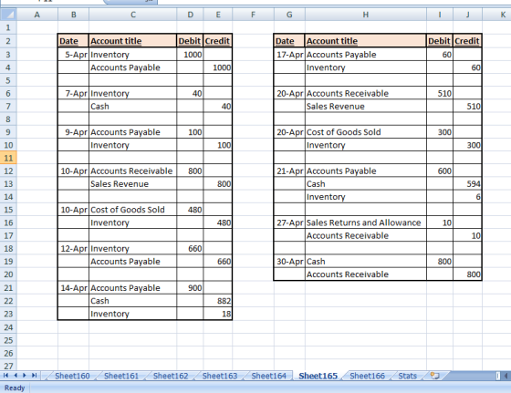Switch to the Sheet163 tab

click(x=220, y=376)
